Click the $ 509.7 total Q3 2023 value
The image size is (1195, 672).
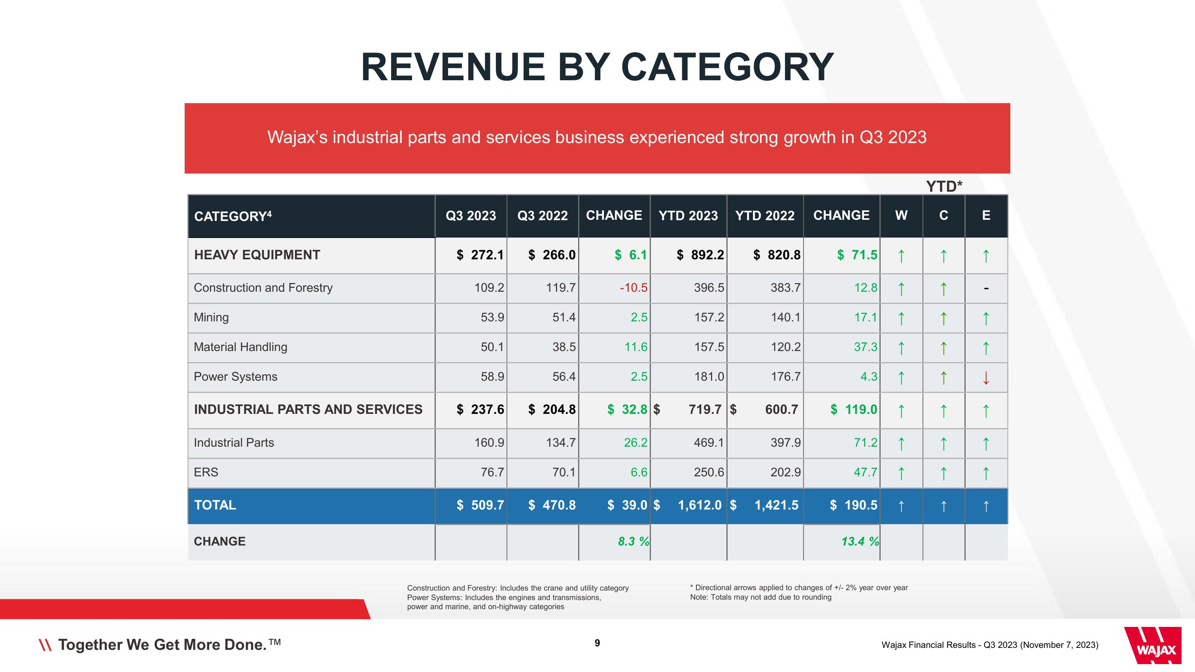pyautogui.click(x=480, y=505)
